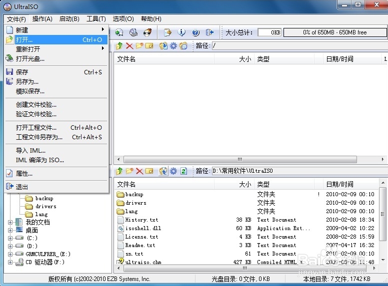Click the blue info icon in the main toolbar
Viewport: 388px width, 286px height.
[x=181, y=32]
